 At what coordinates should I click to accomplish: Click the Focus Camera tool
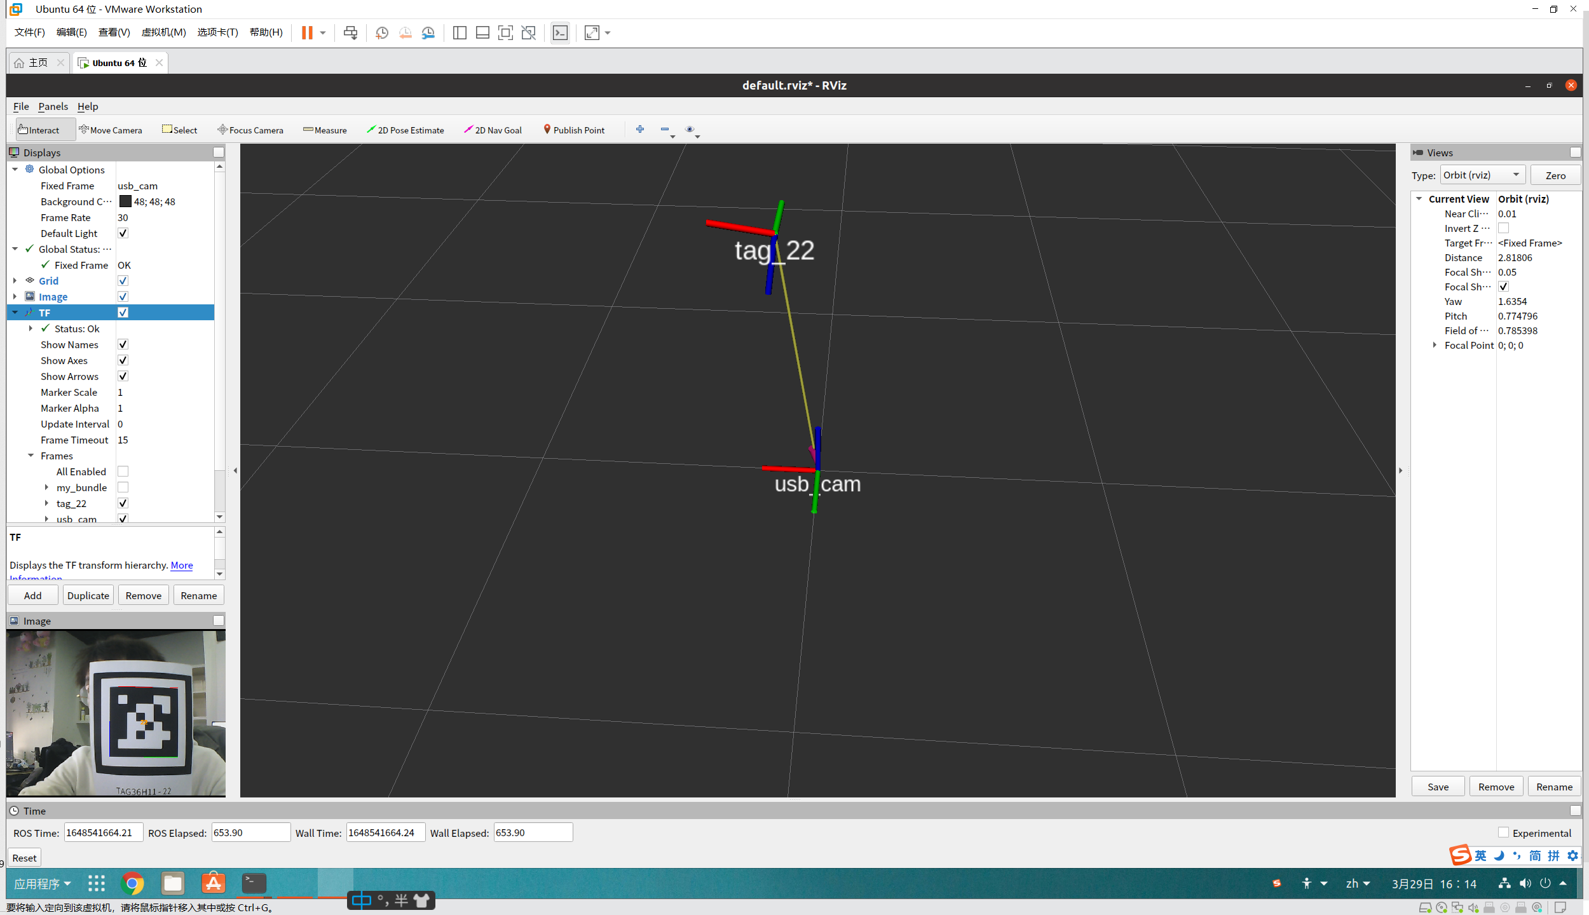coord(250,130)
